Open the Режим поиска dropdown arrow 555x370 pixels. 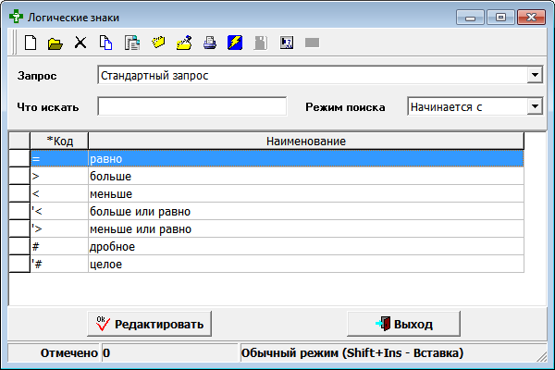[535, 106]
